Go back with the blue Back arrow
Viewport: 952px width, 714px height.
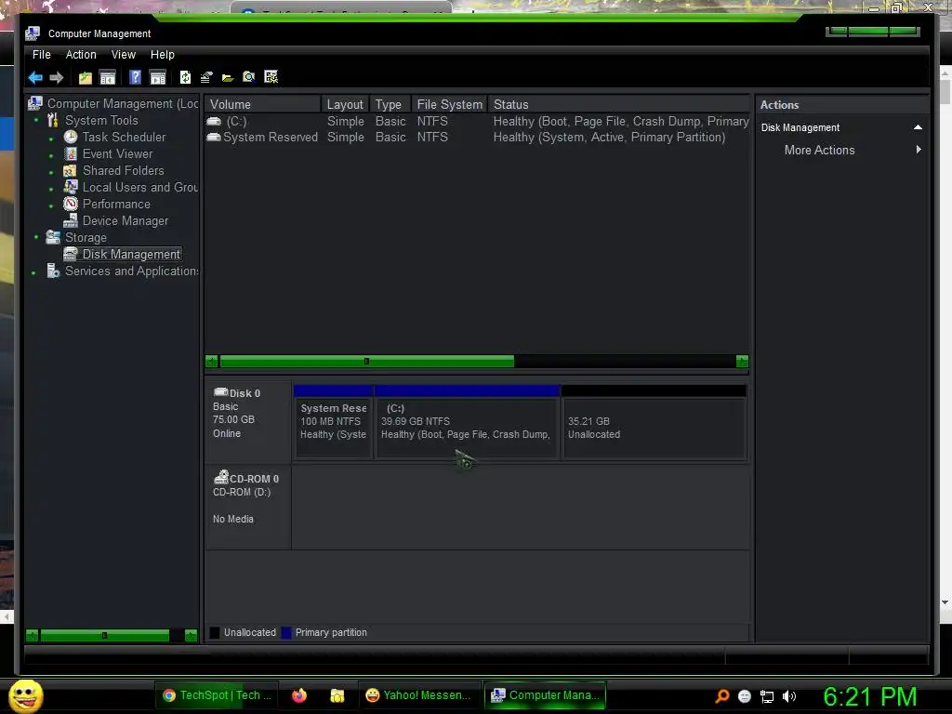point(35,77)
